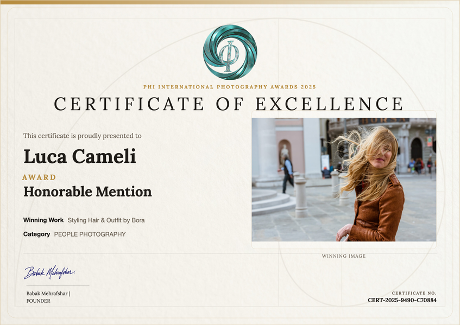Click the gold 'AWARD' label
The height and width of the screenshot is (325, 460).
[39, 177]
